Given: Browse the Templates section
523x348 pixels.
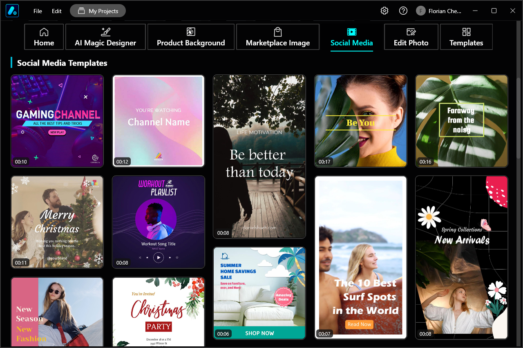Looking at the screenshot, I should [x=466, y=37].
